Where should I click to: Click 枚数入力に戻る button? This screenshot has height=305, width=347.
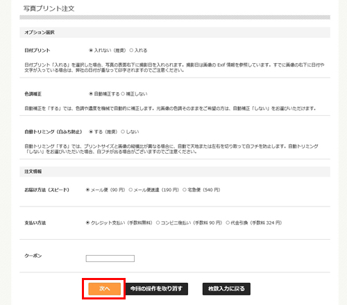pos(226,289)
